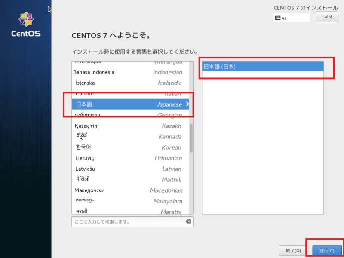This screenshot has width=344, height=258.
Task: Select 日本語 (日本) locale entry
Action: [263, 67]
